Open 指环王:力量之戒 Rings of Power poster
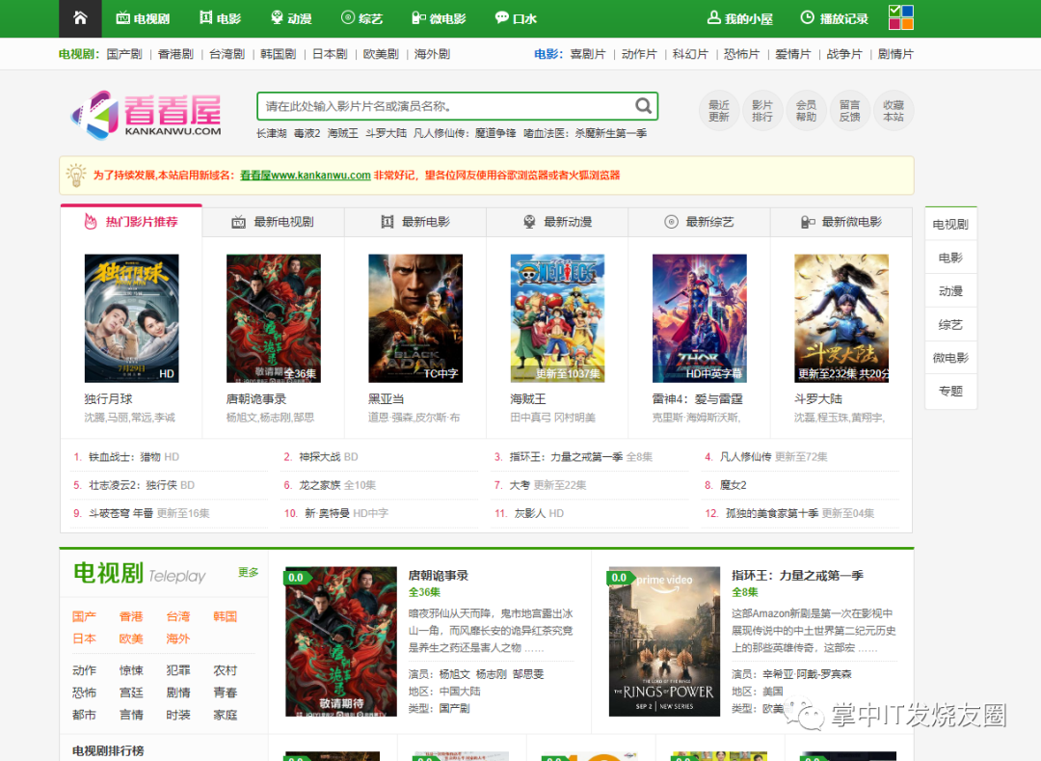The height and width of the screenshot is (761, 1041). pyautogui.click(x=664, y=641)
